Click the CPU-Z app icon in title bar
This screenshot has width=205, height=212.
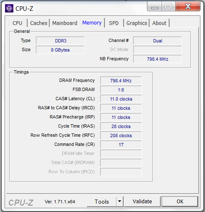pyautogui.click(x=9, y=8)
